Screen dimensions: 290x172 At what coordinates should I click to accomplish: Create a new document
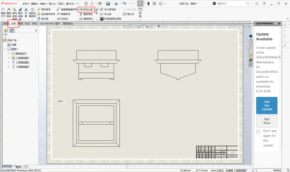tap(92, 3)
